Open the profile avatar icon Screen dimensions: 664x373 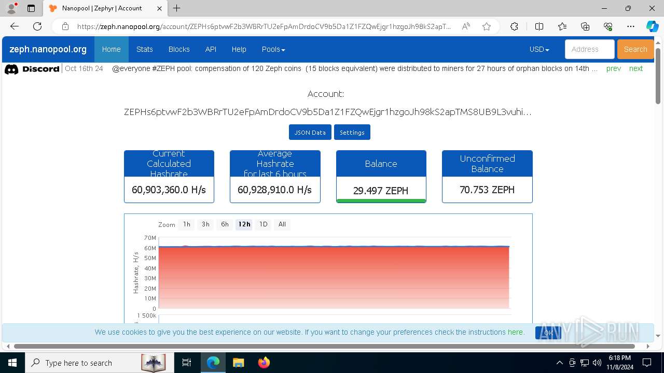coord(11,8)
